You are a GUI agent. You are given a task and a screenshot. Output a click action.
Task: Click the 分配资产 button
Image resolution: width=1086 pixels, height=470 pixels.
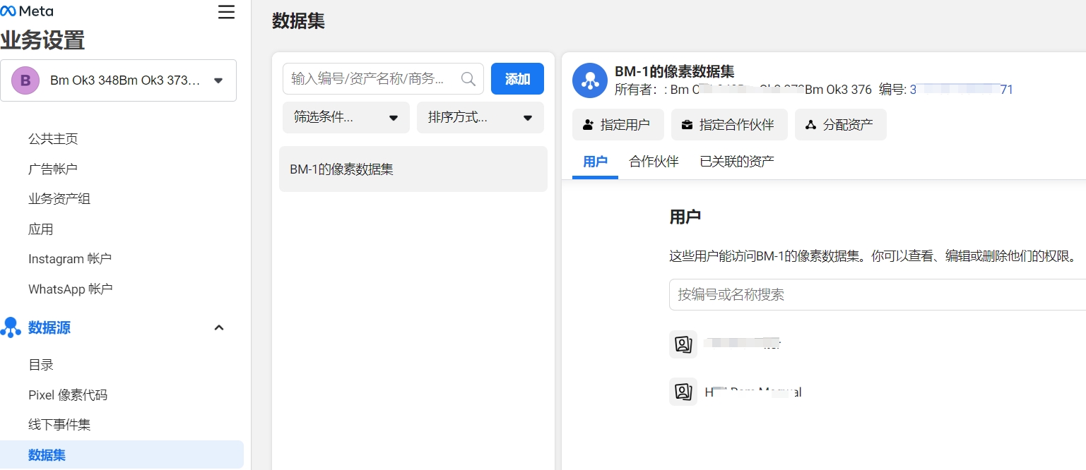841,125
